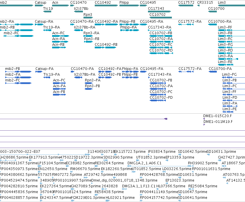The image size is (245, 202).
Task: Select the RH39902.5prime EST label
Action: pos(203,163)
